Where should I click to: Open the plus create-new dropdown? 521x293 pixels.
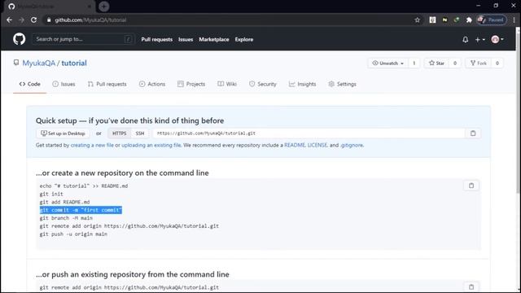[x=479, y=40]
